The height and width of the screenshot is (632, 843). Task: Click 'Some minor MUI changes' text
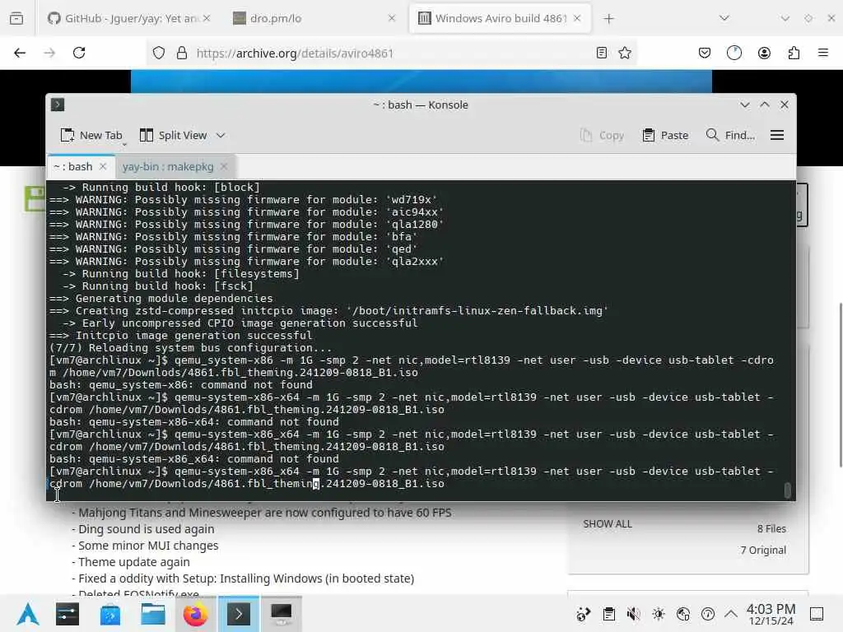(148, 546)
